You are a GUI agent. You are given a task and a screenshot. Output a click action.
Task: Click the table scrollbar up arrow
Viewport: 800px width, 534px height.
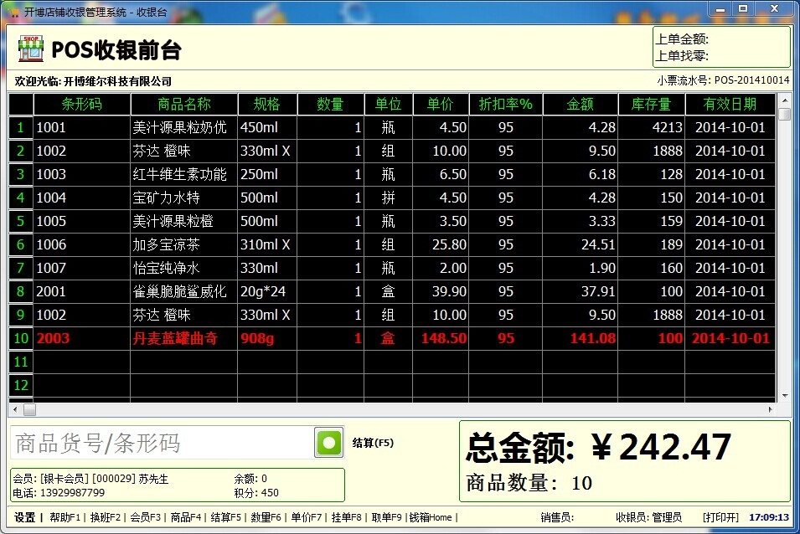pos(785,100)
